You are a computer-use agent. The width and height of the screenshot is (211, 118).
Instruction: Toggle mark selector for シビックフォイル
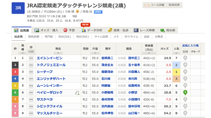(x=31, y=106)
